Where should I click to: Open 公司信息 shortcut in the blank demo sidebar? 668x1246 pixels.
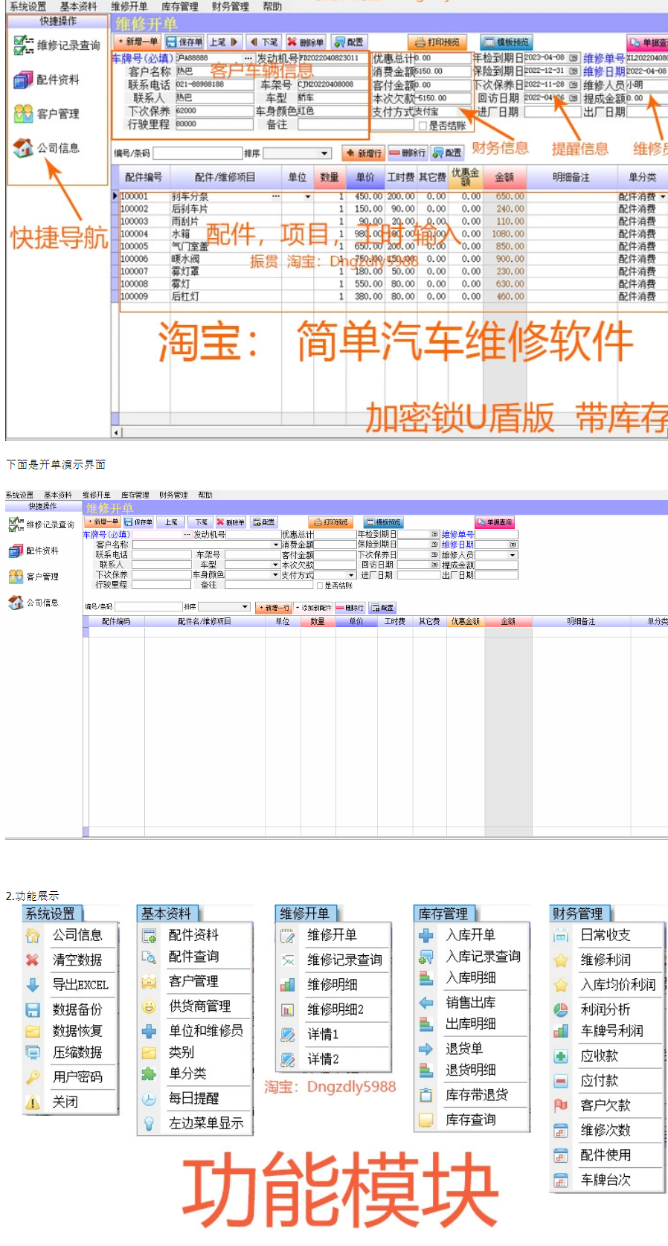[33, 603]
